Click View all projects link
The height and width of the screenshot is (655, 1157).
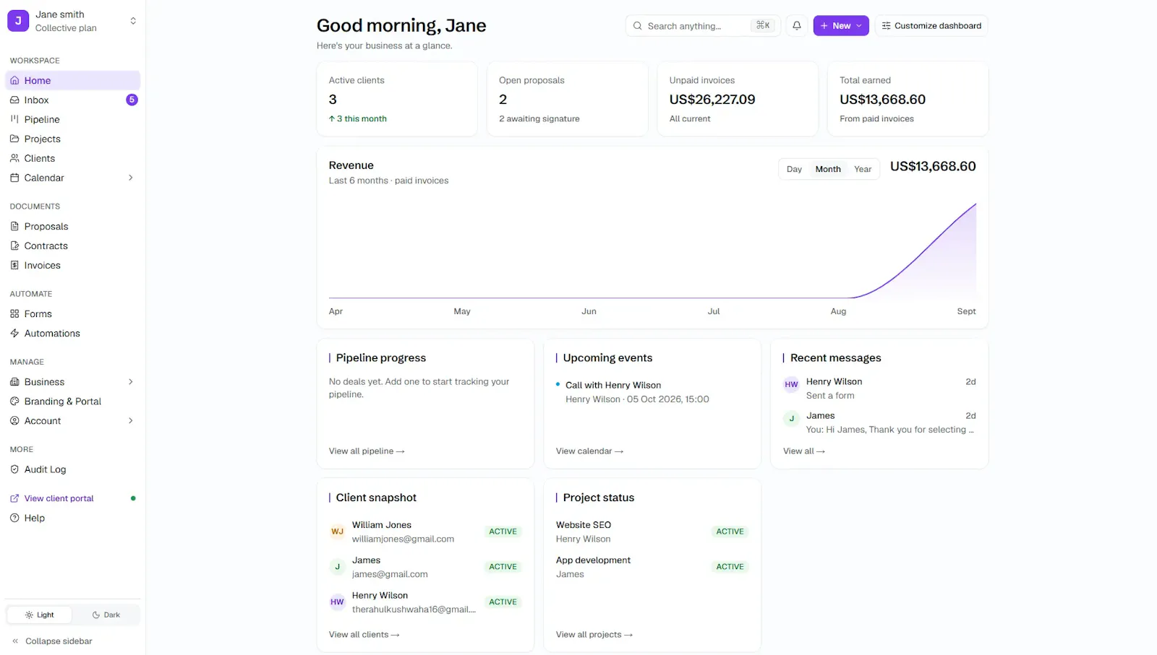tap(594, 634)
